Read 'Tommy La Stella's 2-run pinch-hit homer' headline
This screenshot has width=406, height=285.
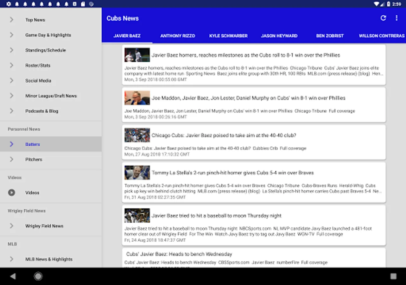[x=232, y=173]
